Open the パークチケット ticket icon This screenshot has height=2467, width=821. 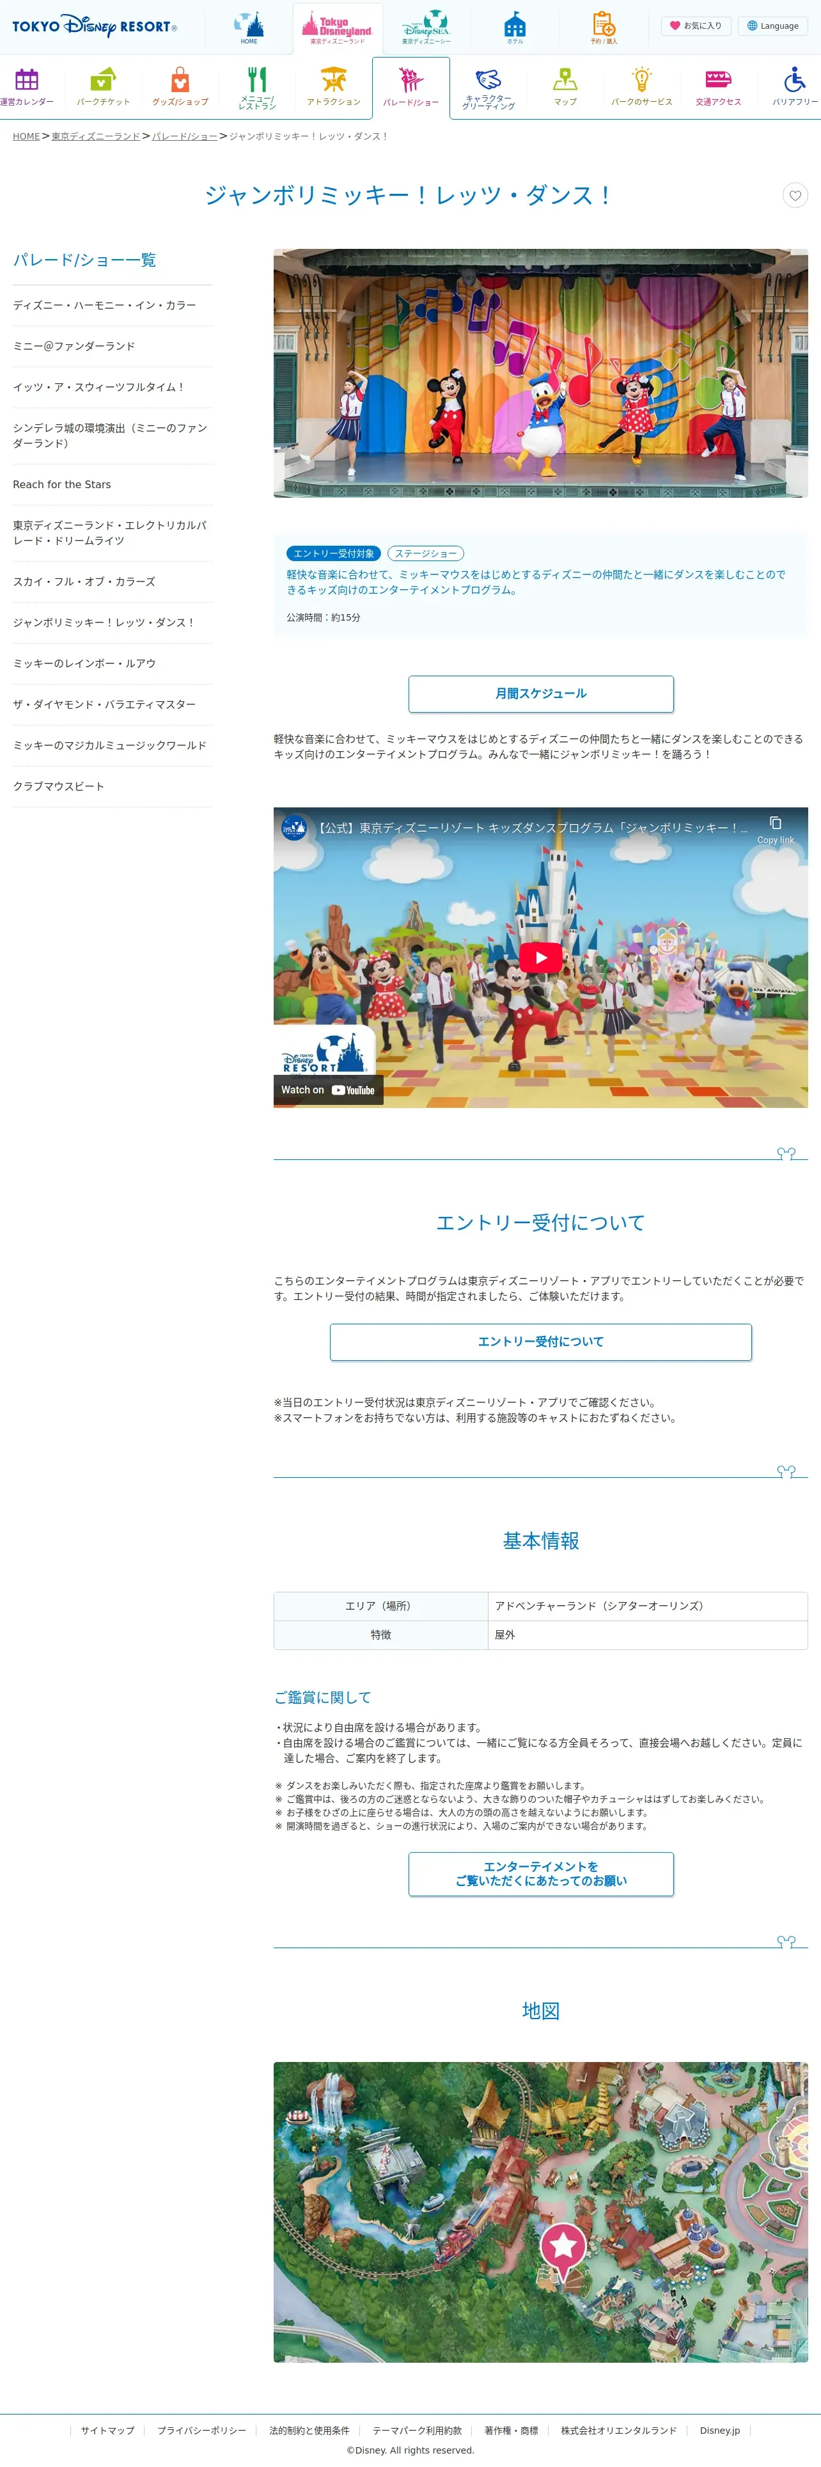click(x=104, y=86)
